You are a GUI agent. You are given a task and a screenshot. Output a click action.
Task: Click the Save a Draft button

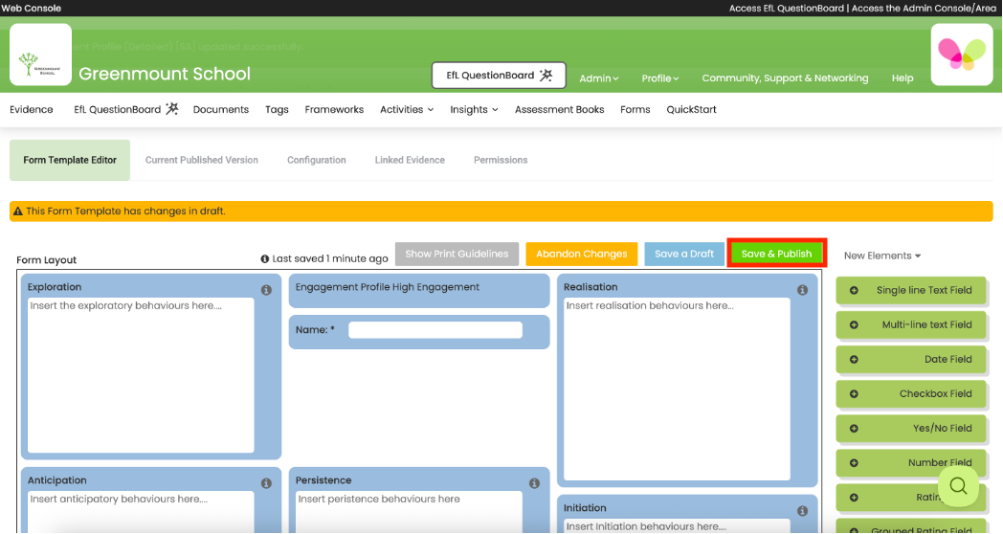(x=683, y=254)
